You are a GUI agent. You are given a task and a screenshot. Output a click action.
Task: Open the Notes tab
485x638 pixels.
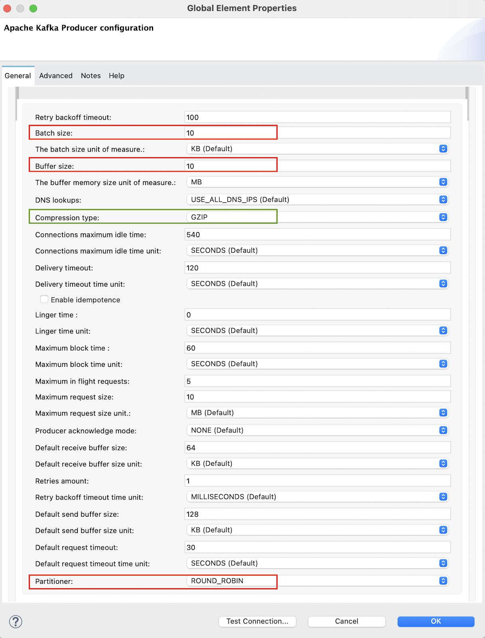91,76
